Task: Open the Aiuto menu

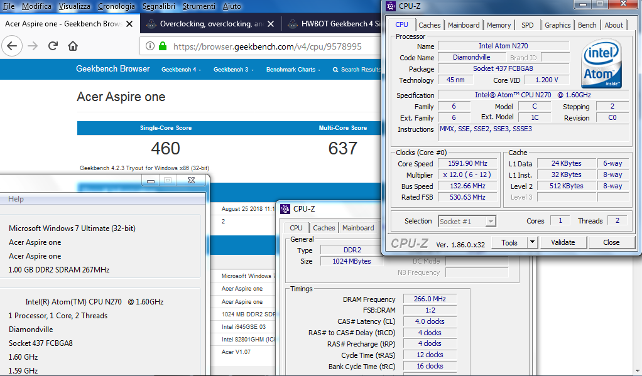Action: 232,6
